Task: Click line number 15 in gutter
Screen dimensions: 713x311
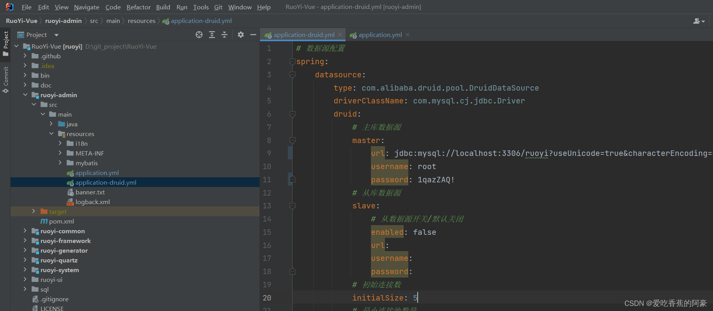Action: [267, 232]
